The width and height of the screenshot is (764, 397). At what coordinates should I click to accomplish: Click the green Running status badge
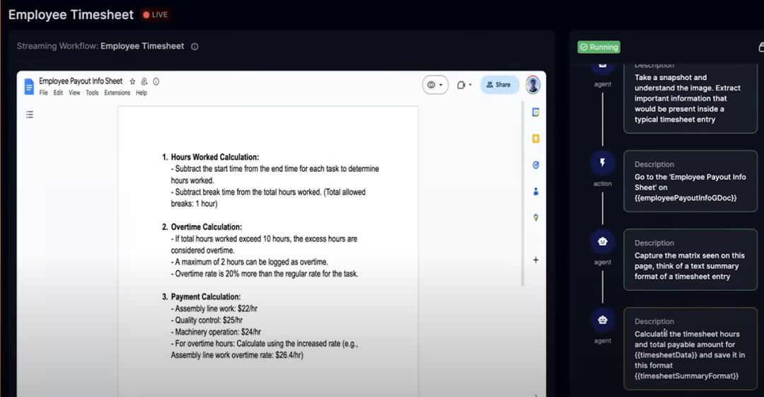tap(598, 47)
